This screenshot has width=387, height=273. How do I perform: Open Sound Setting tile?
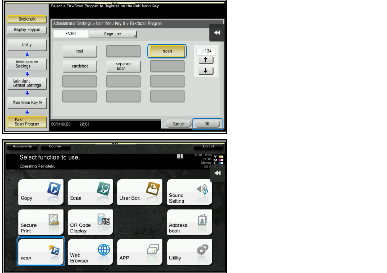coord(190,192)
